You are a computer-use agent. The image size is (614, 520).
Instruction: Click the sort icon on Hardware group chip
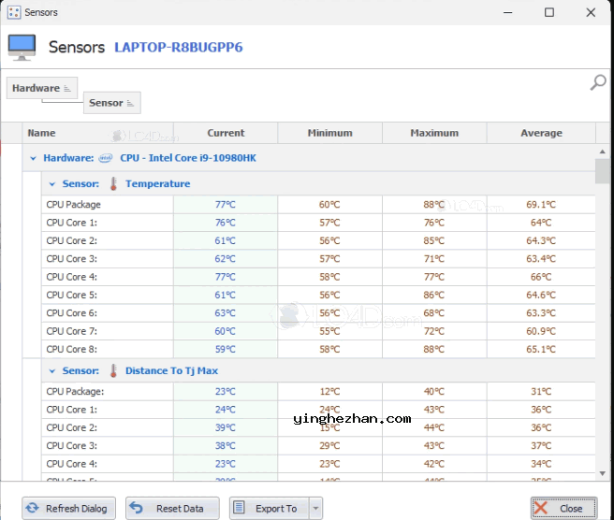67,89
